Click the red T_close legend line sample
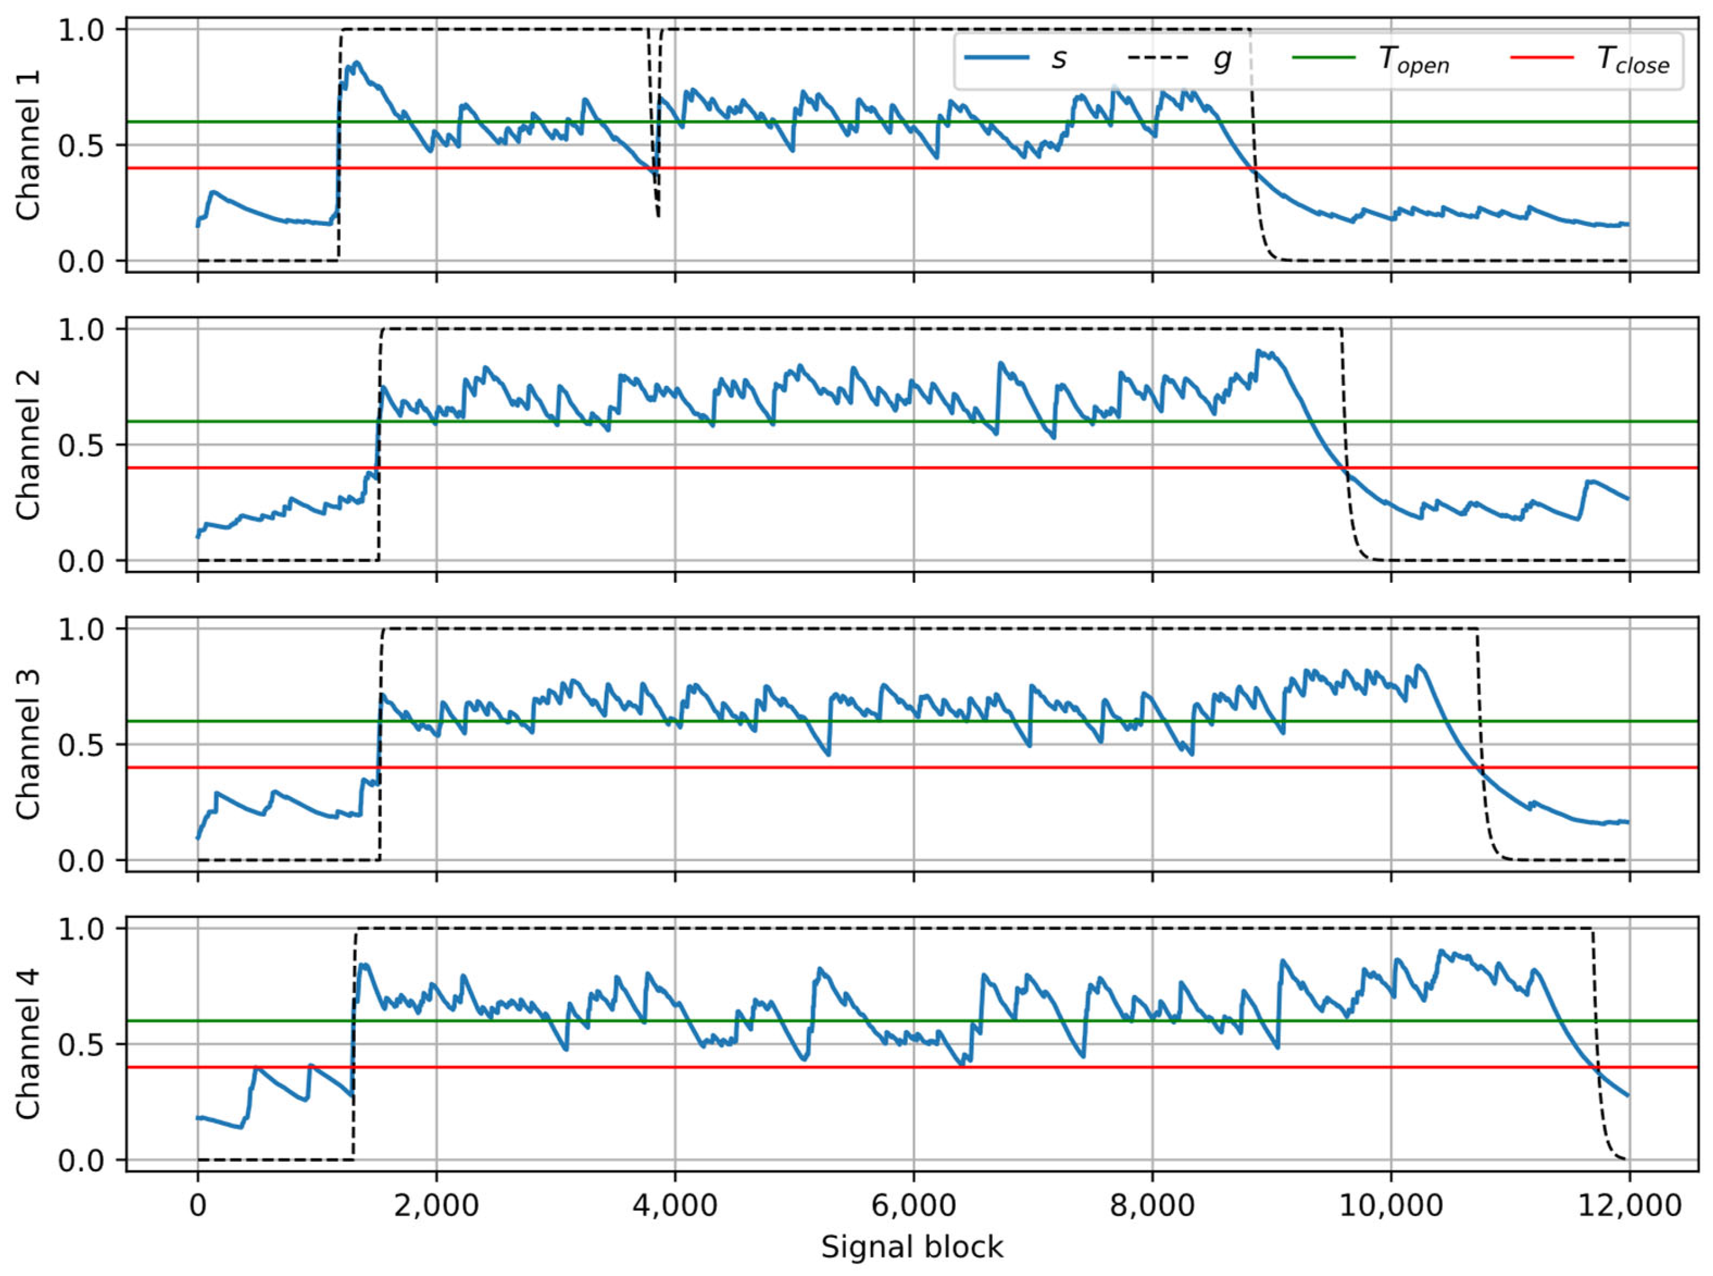The width and height of the screenshot is (1713, 1276). pos(1541,57)
